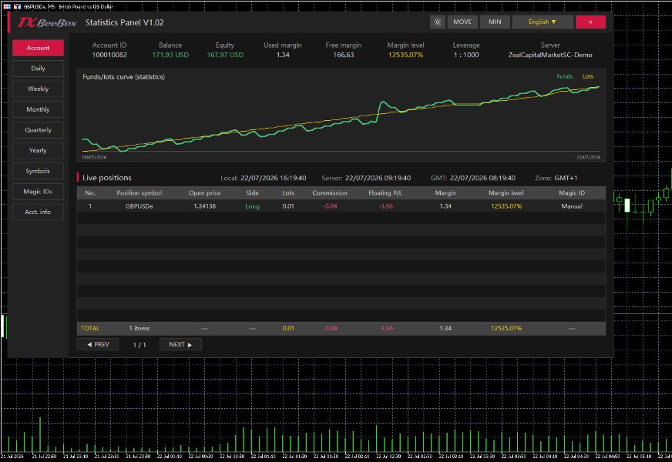Click the Used margin 1.34 value
672x462 pixels.
pyautogui.click(x=283, y=55)
